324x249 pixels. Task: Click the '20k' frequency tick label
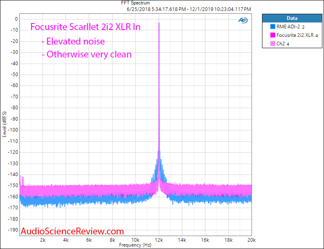(252, 240)
